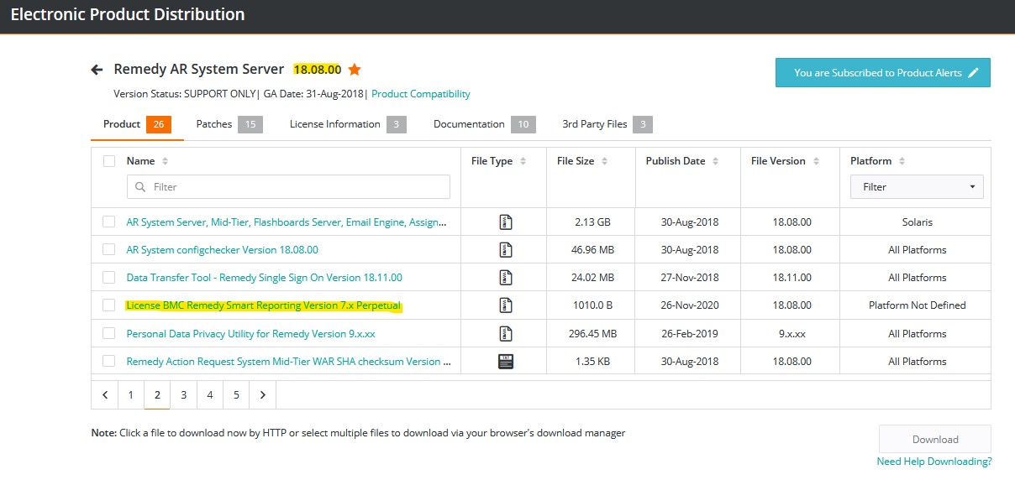Screen dimensions: 1015x480
Task: Tick checkbox for Personal Data Privacy Utility
Action: (x=109, y=334)
